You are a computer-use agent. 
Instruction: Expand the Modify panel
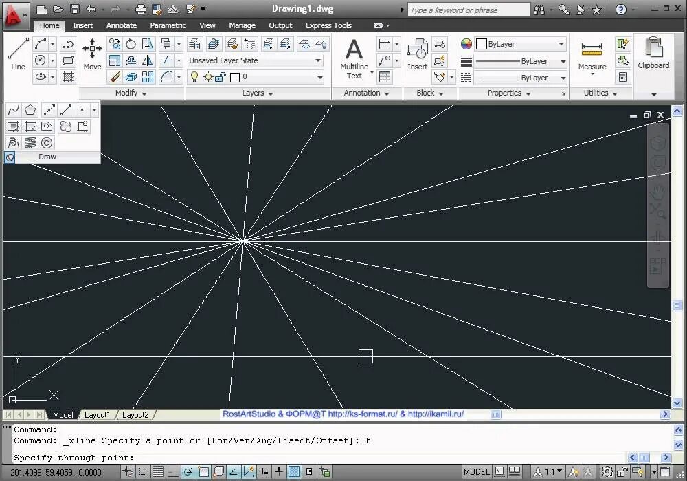coord(131,93)
